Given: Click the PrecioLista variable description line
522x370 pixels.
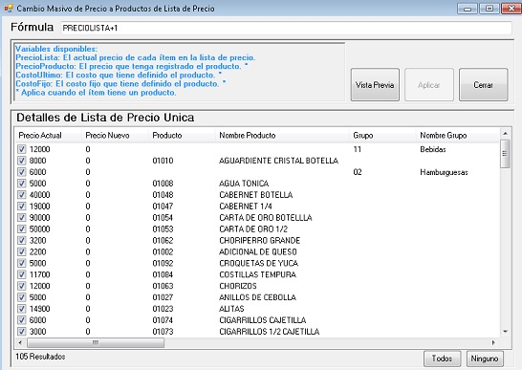Looking at the screenshot, I should 135,57.
